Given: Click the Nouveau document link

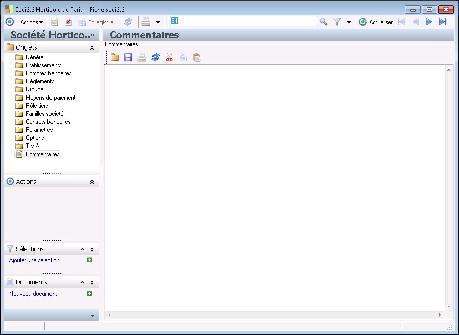Looking at the screenshot, I should click(x=33, y=294).
